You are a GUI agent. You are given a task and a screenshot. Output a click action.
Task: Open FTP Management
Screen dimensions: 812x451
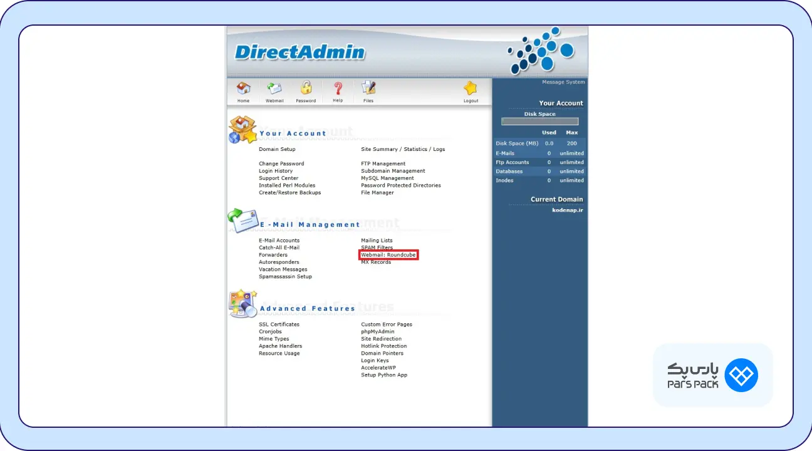pos(383,163)
